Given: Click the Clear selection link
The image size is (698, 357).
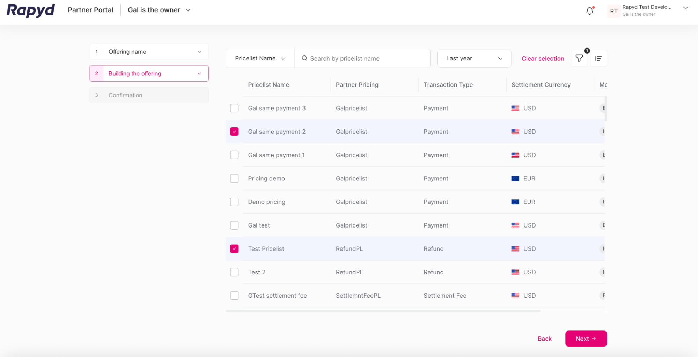Looking at the screenshot, I should 543,58.
